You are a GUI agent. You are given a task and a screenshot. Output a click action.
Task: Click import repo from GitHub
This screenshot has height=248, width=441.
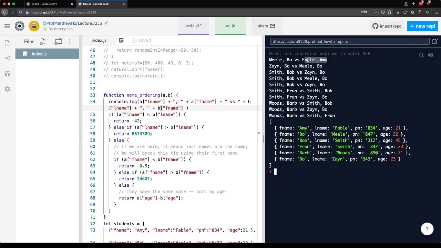pos(387,26)
